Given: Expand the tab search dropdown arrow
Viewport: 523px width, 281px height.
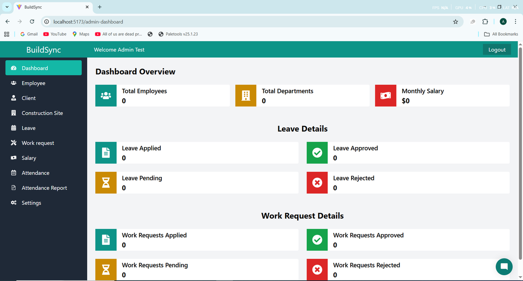Looking at the screenshot, I should pos(7,7).
